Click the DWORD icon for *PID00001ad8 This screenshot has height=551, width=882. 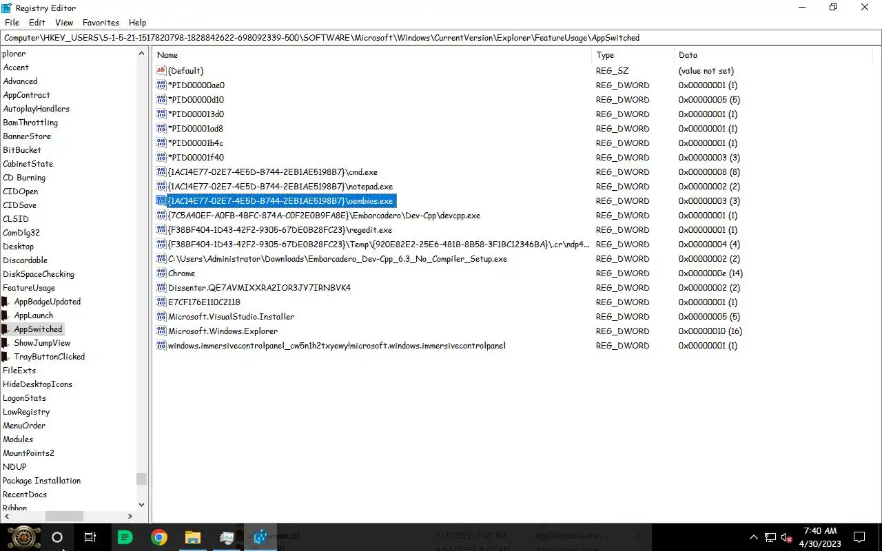pos(161,128)
